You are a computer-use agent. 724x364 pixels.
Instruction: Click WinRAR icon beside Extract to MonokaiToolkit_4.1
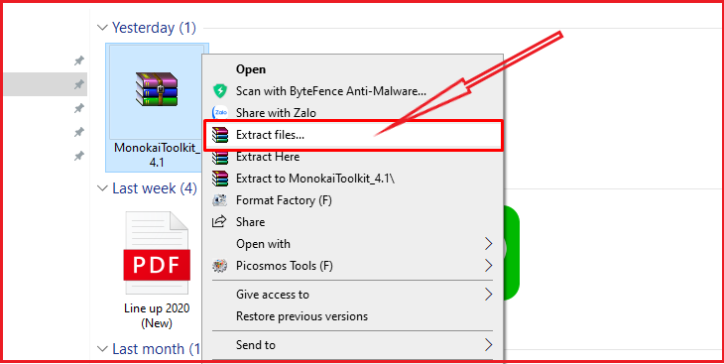[x=220, y=179]
